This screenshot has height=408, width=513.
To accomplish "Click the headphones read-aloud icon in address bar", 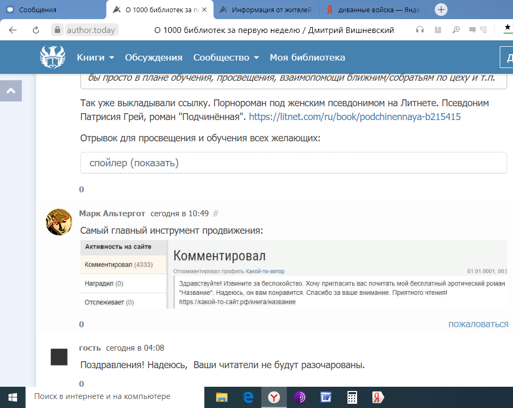I will pos(420,30).
